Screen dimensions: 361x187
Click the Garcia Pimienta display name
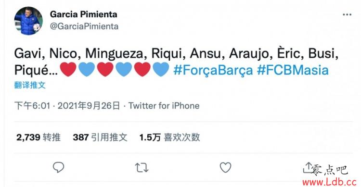click(x=84, y=14)
